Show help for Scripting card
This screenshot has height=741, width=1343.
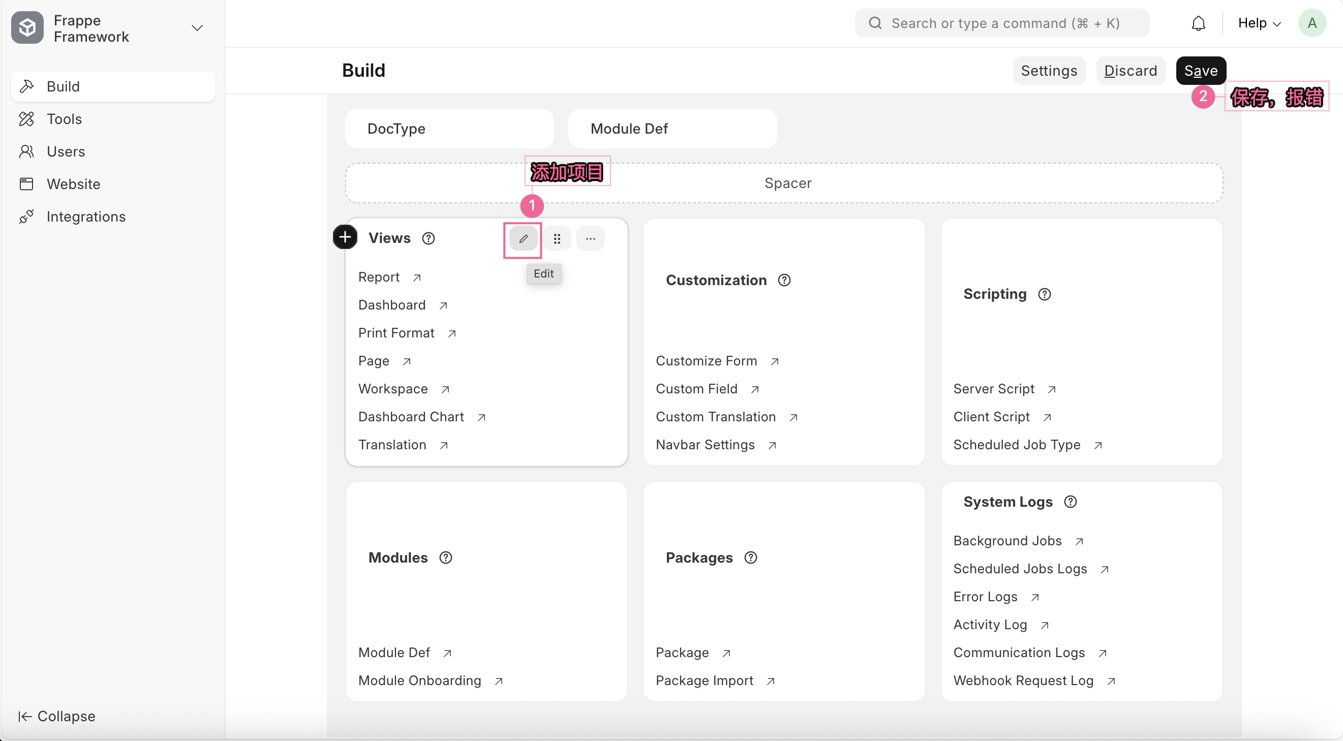pos(1044,294)
